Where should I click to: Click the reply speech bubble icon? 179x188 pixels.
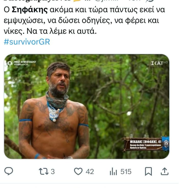coord(9,171)
